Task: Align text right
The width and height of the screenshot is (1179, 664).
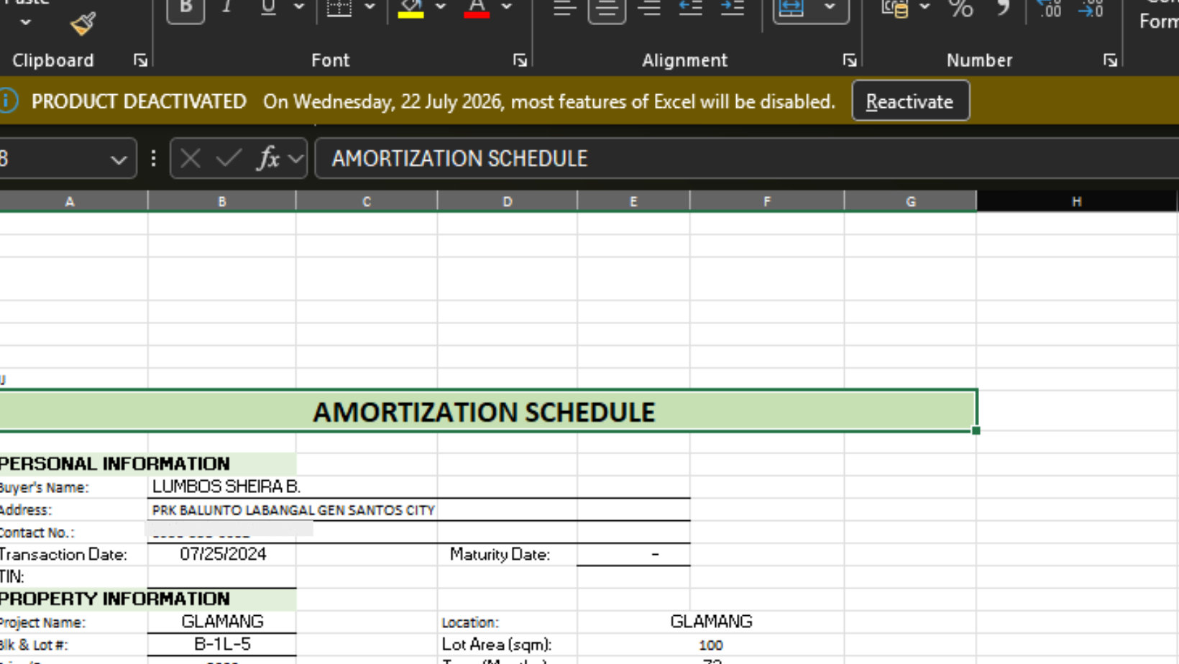Action: [649, 9]
